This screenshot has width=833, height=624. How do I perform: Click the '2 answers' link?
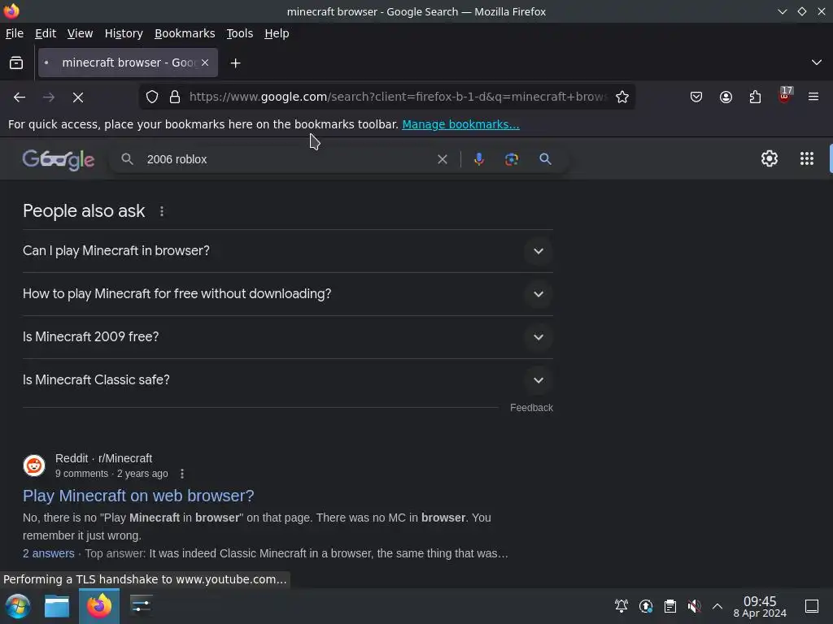pos(48,553)
